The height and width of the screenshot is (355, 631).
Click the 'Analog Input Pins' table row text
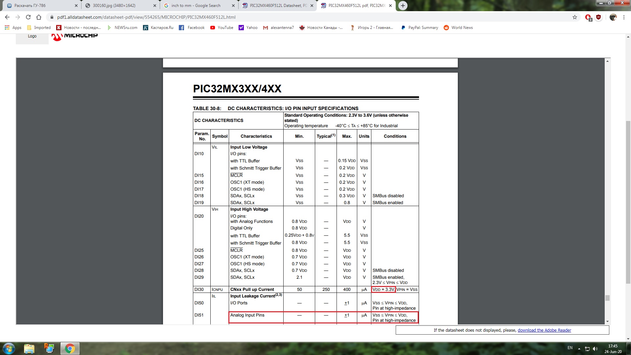247,315
